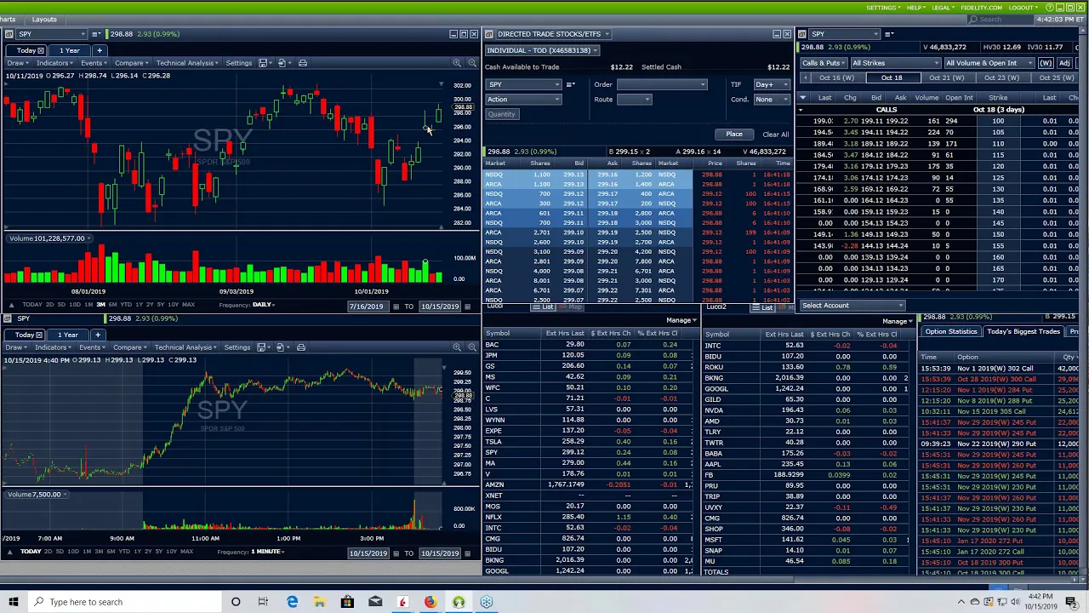Click the start date field 7/16/2019
The width and height of the screenshot is (1089, 613).
tap(367, 306)
